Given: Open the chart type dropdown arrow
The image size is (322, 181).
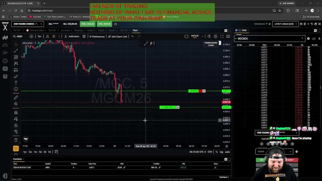Looking at the screenshot, I should click(x=59, y=36).
